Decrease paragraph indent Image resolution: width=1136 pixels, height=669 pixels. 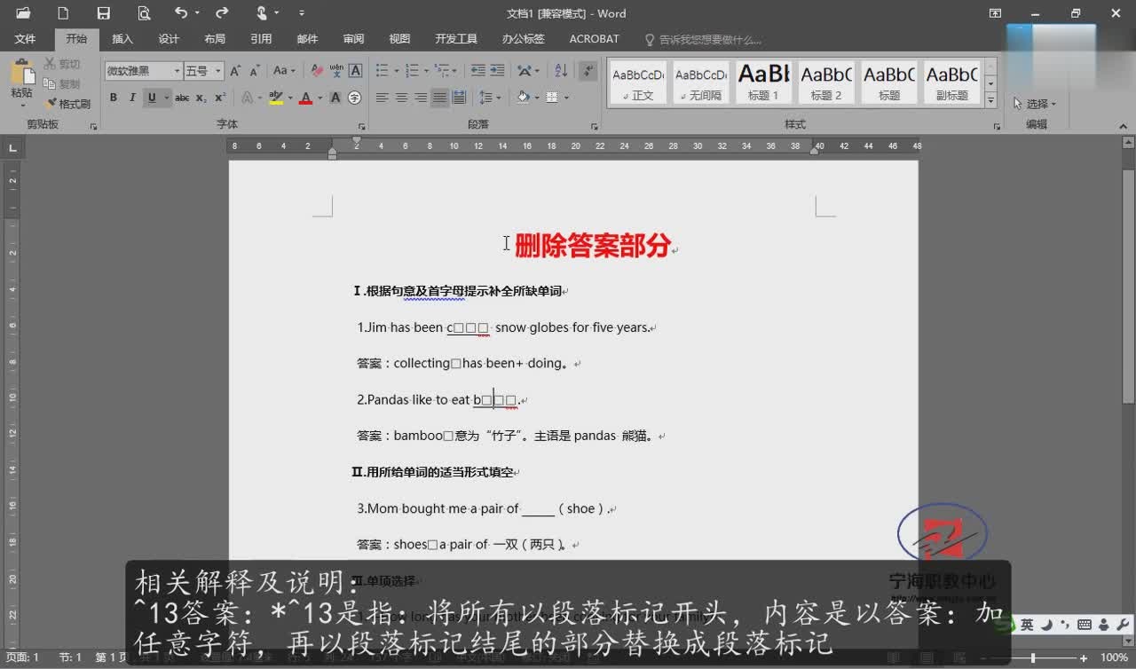click(x=477, y=71)
